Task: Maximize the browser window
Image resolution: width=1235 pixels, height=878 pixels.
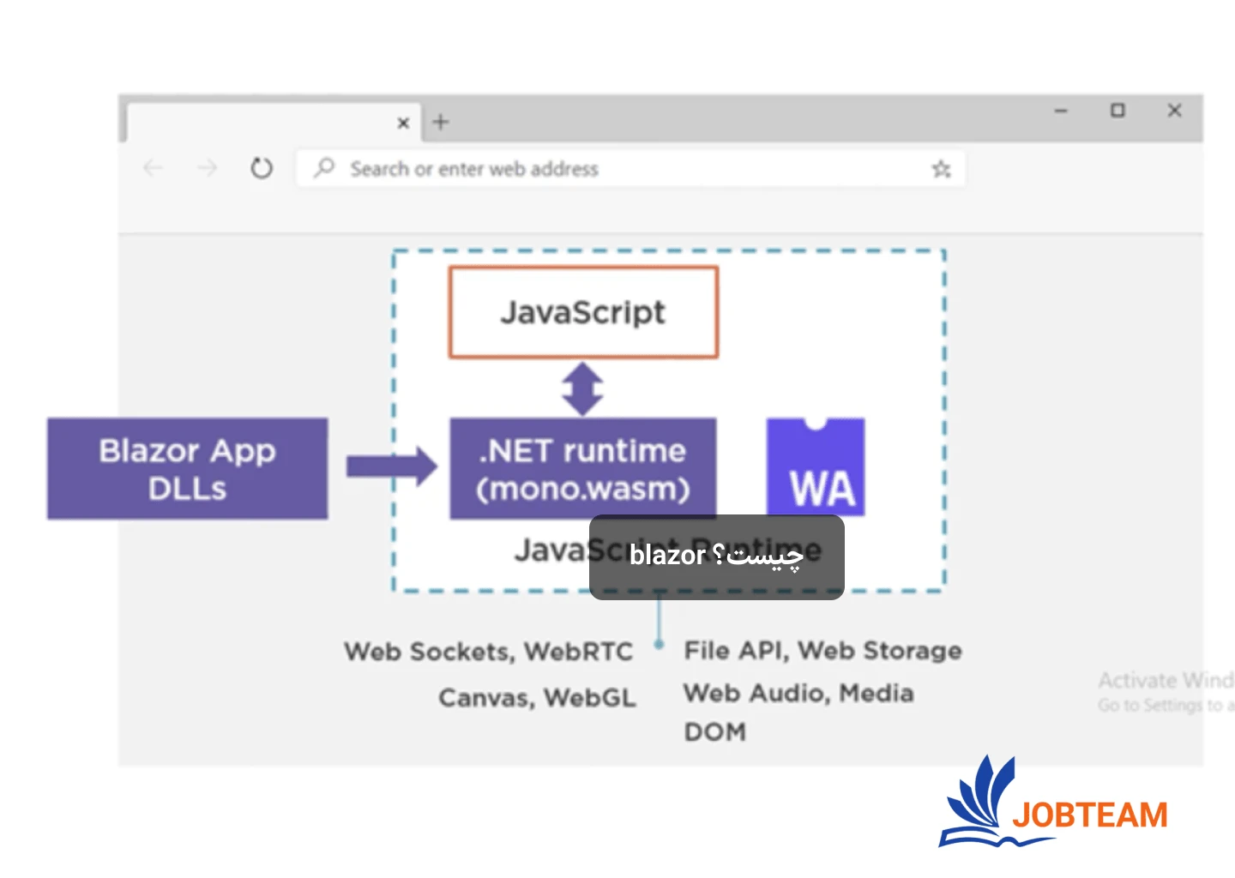Action: (x=1118, y=111)
